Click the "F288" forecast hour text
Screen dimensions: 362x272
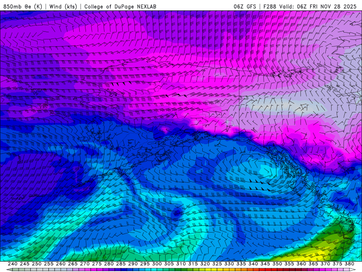coord(270,6)
